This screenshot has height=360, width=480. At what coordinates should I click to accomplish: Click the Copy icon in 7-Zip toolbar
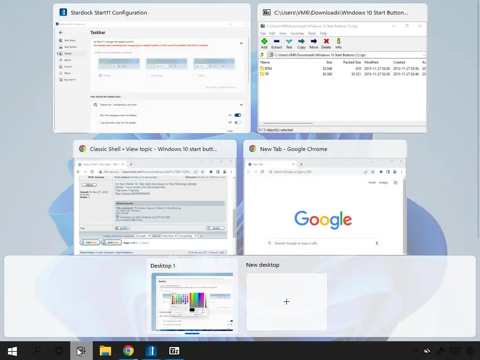301,41
